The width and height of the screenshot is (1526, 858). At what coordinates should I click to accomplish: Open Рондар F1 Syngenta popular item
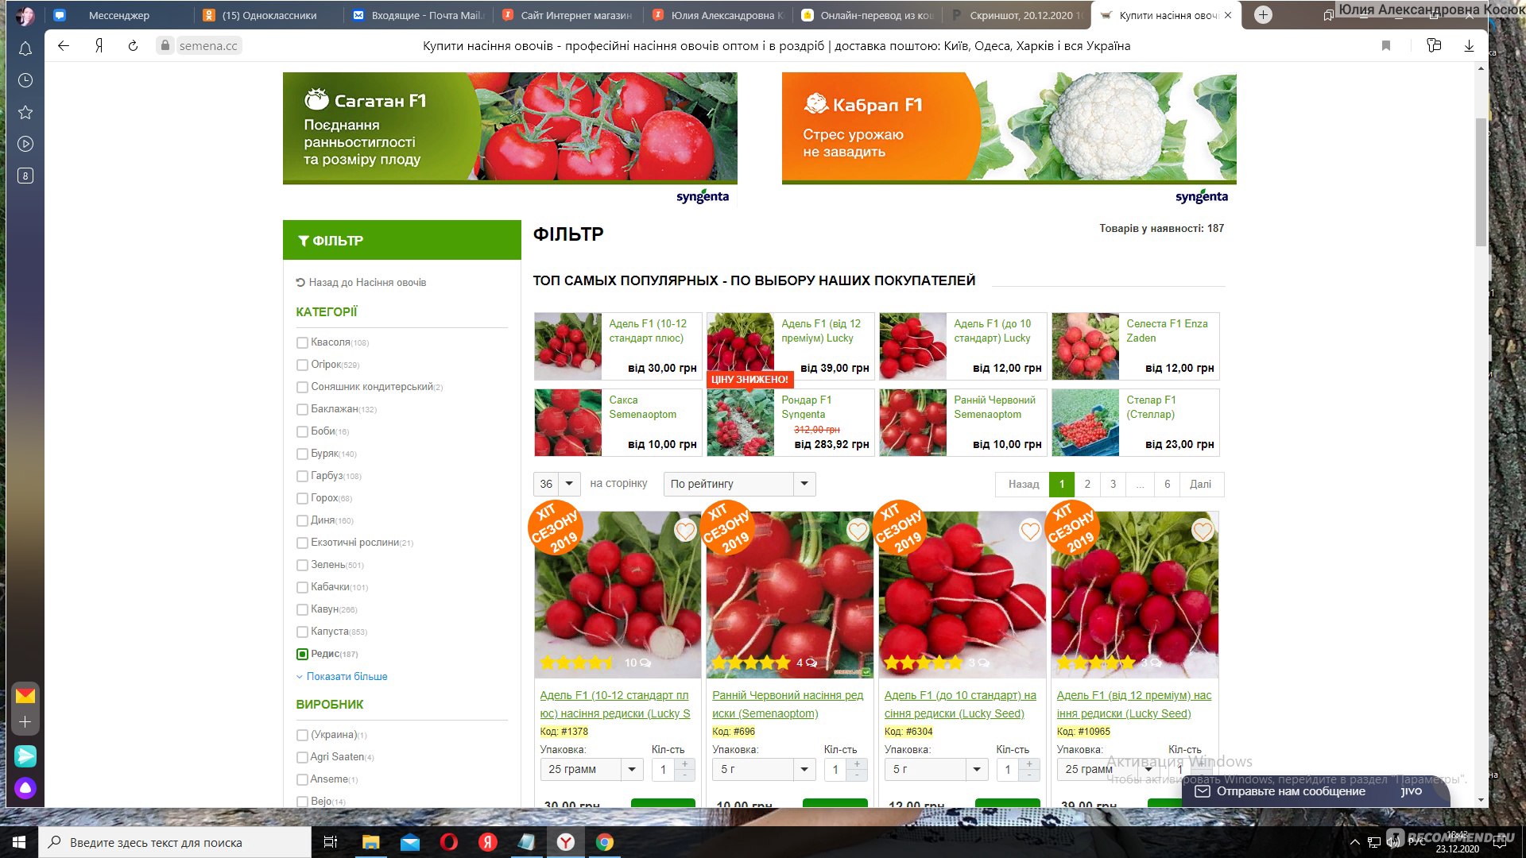point(791,422)
